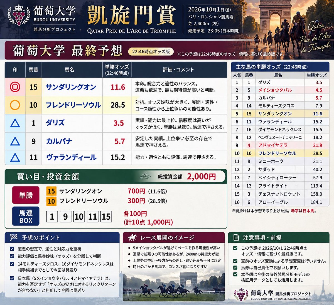Select the orange circle mark beside フレンドリーソウル
This screenshot has width=334, height=305.
click(x=15, y=105)
